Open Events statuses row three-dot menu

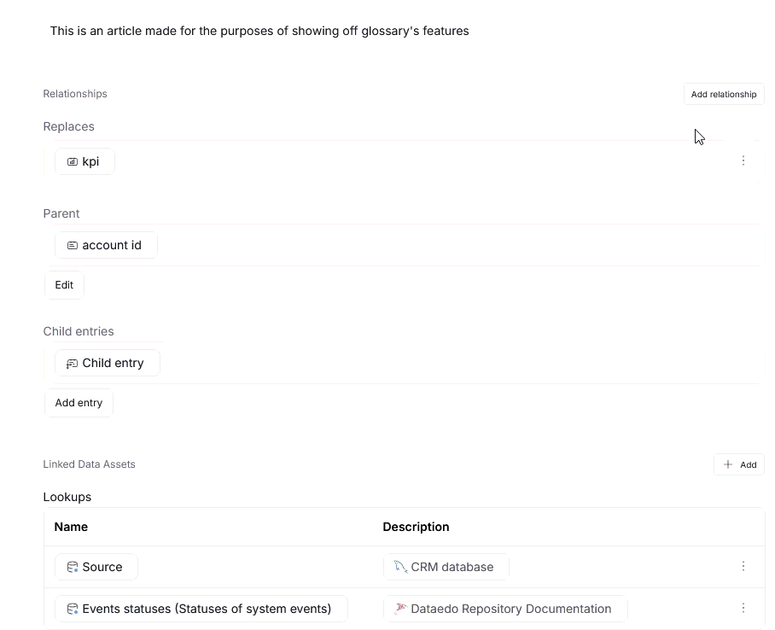743,609
